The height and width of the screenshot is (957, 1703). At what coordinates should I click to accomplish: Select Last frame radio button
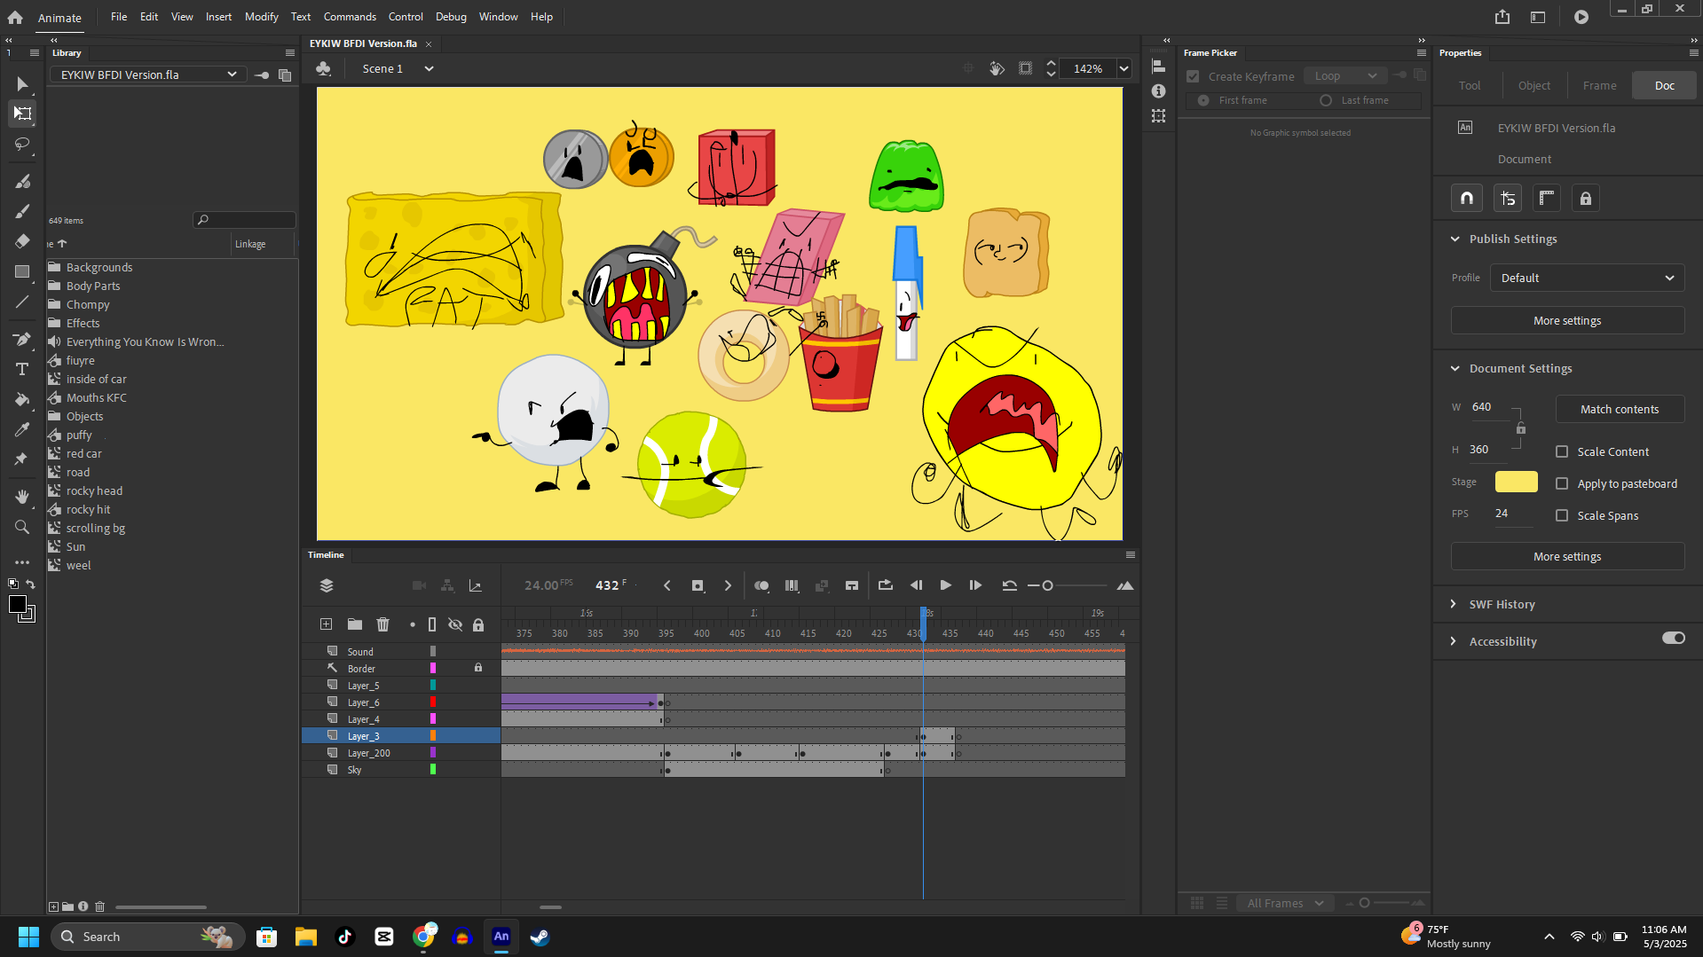[1326, 100]
